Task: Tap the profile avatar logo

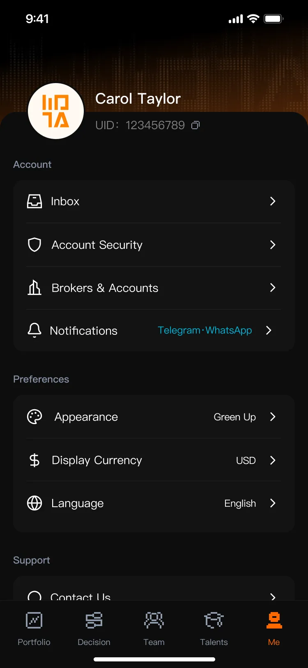Action: point(56,111)
